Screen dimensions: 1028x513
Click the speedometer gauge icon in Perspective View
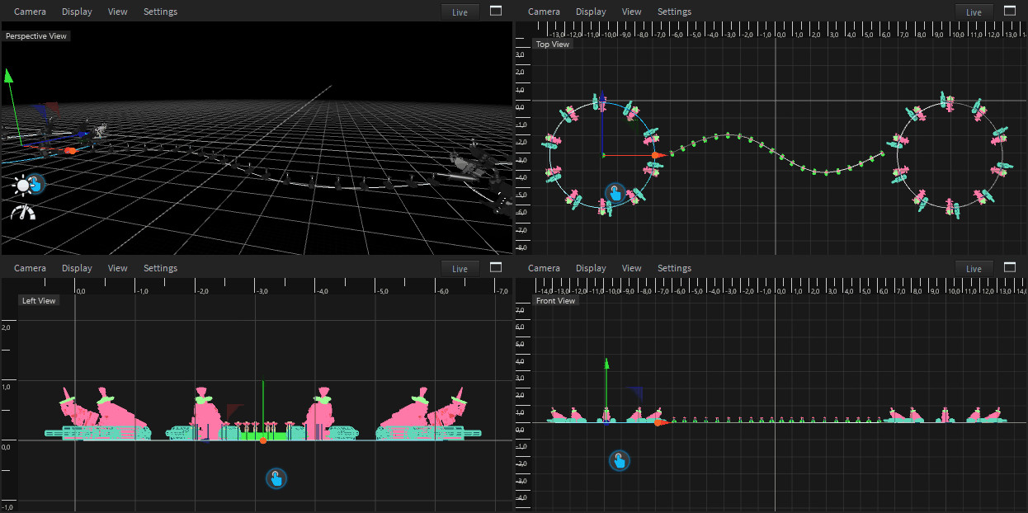(23, 213)
